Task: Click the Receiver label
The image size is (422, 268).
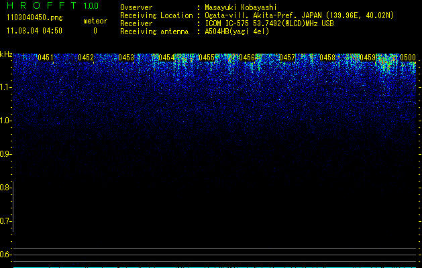Action: [136, 23]
